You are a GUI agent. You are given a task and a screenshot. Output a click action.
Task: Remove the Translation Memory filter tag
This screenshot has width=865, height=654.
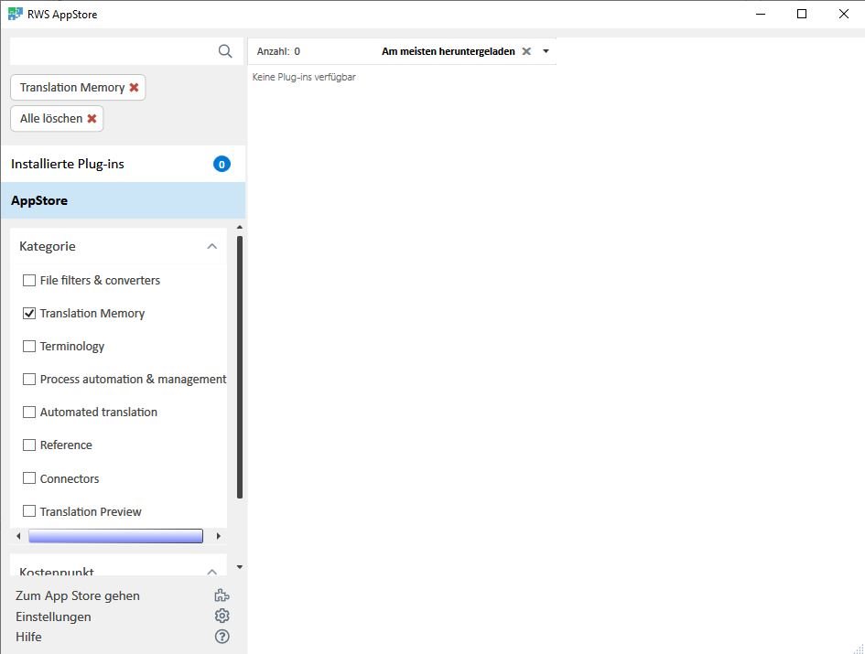134,87
